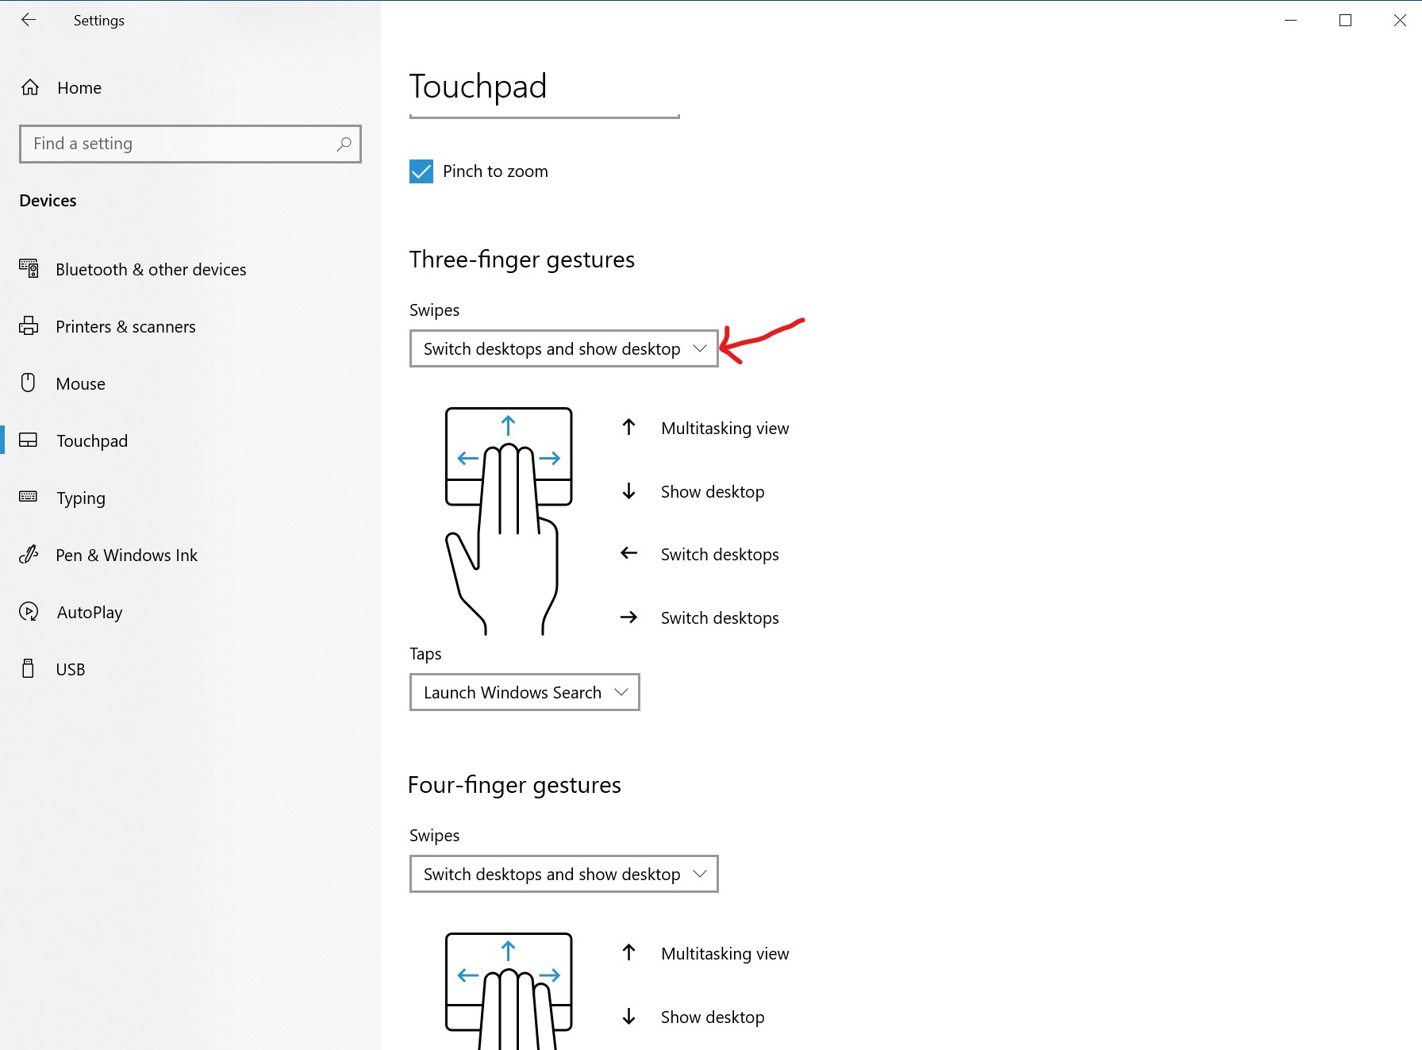Expand the four-finger Swipes dropdown

[563, 874]
